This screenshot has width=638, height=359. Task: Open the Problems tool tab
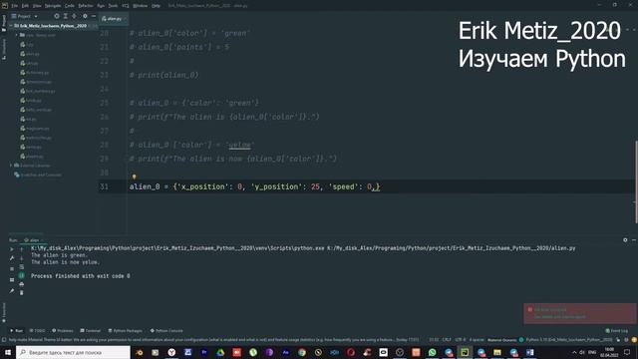tap(62, 330)
